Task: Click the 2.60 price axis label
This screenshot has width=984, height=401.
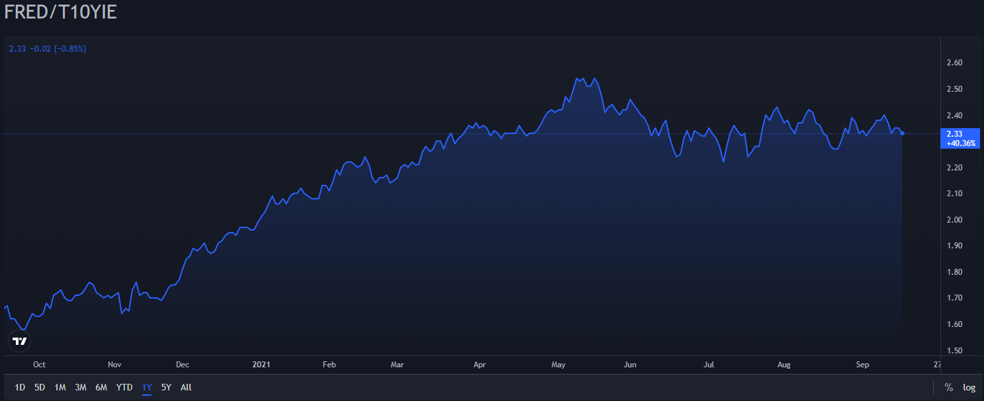Action: click(954, 63)
